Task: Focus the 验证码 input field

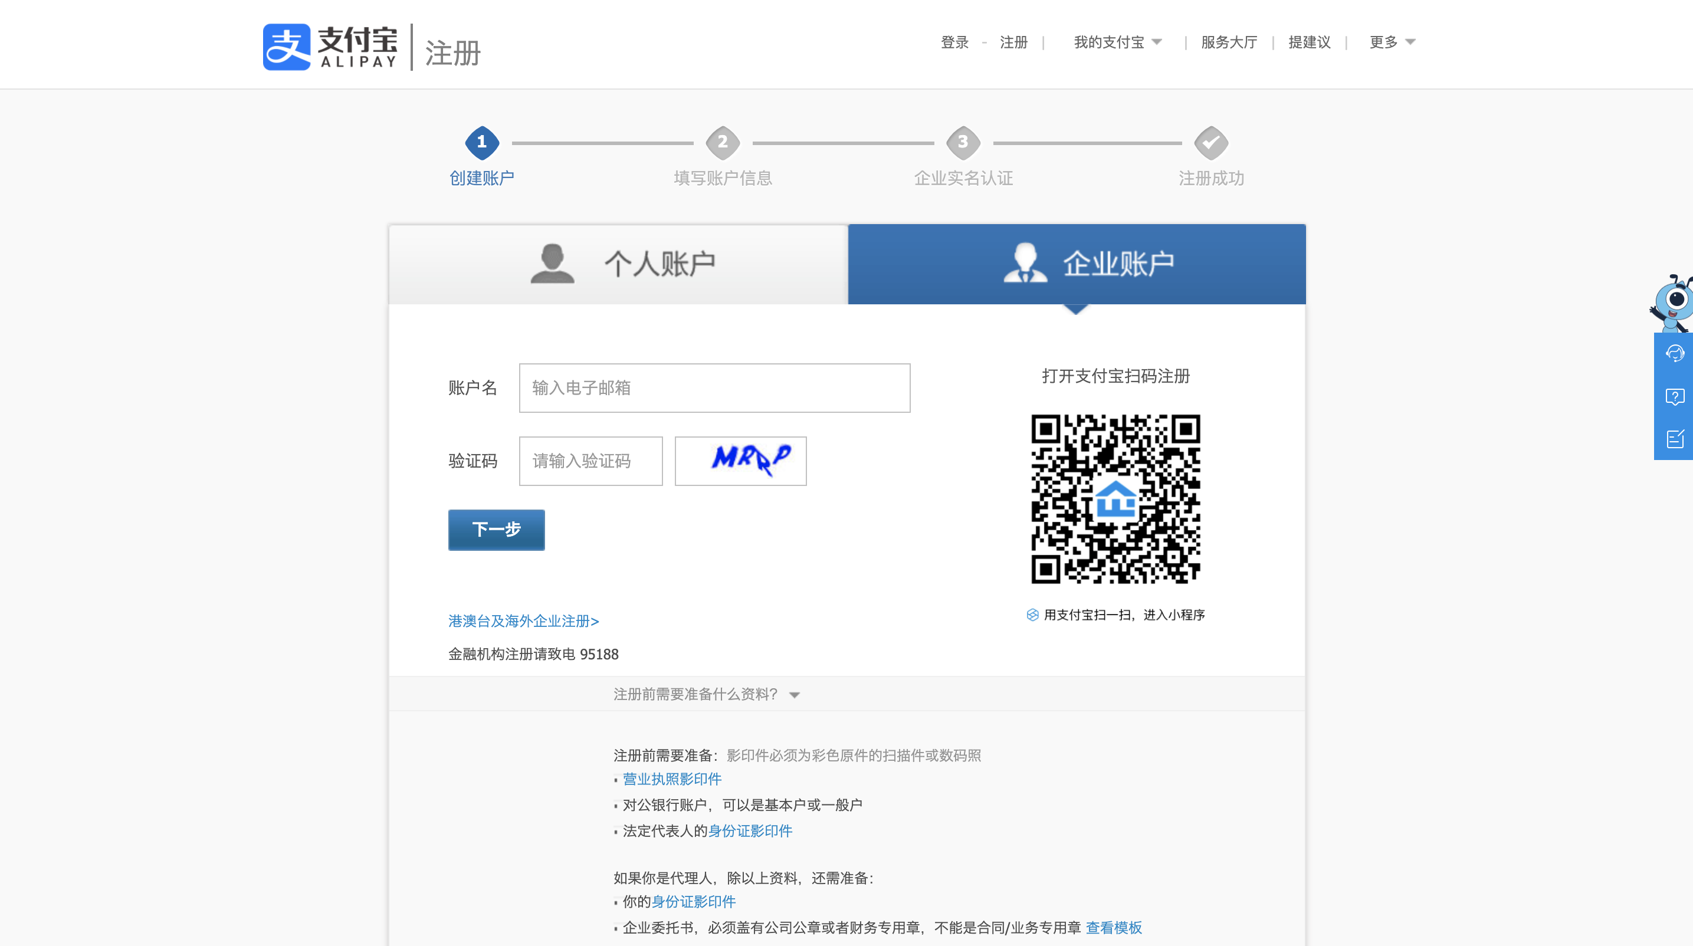Action: click(590, 461)
